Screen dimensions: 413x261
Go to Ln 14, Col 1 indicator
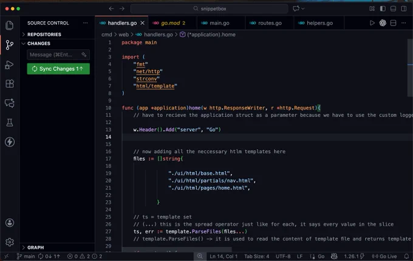(x=224, y=256)
